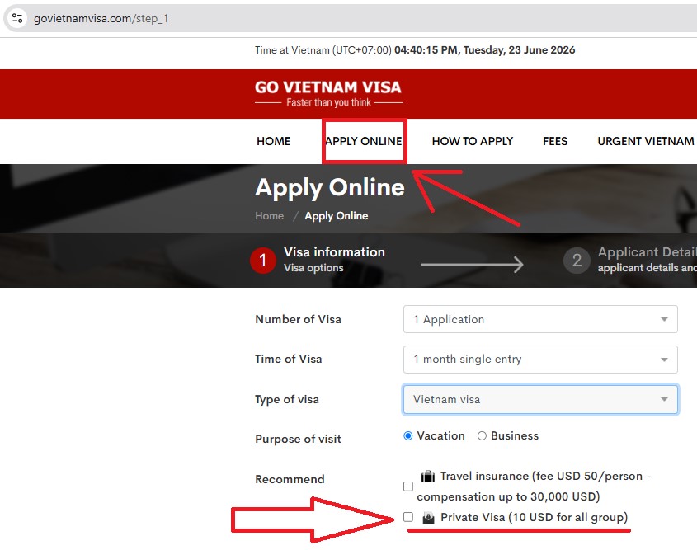Viewport: 697px width, 550px height.
Task: Select the Apply Online page heading
Action: [330, 187]
